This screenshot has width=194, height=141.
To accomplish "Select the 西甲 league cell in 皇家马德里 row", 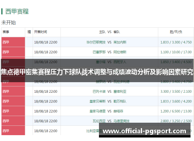I will coord(13,111).
